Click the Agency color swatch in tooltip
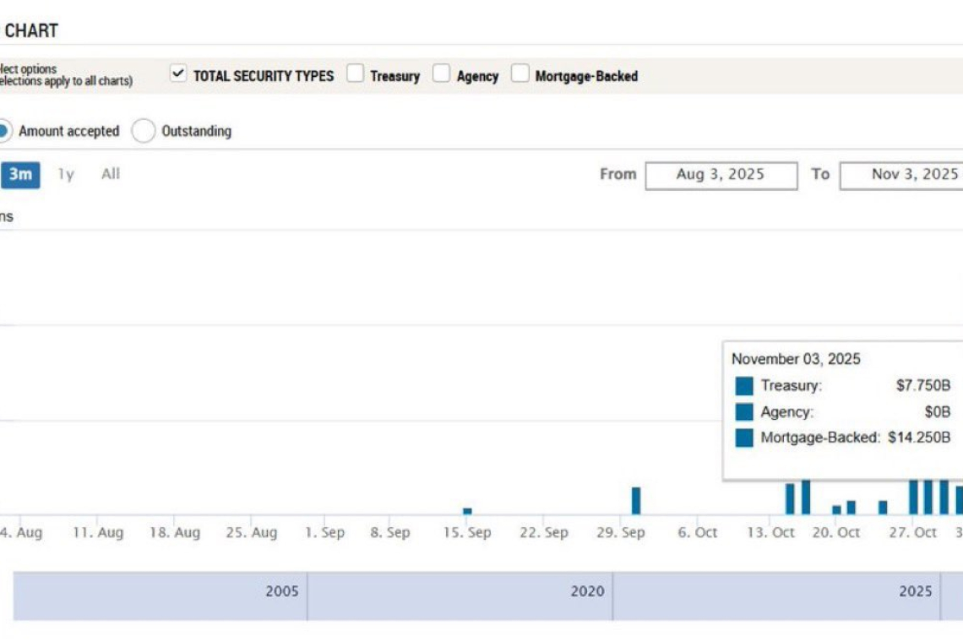963x642 pixels. tap(744, 412)
